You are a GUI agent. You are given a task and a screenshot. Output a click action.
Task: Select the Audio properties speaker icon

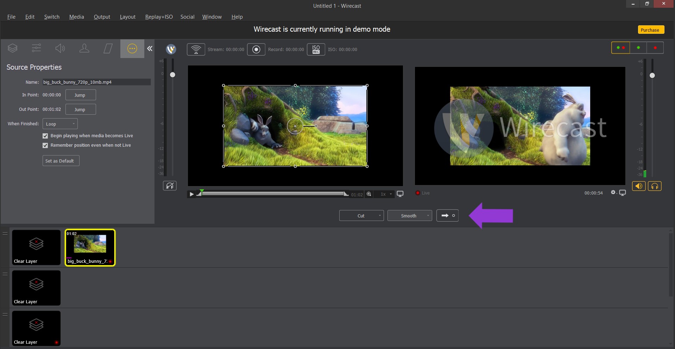coord(60,48)
